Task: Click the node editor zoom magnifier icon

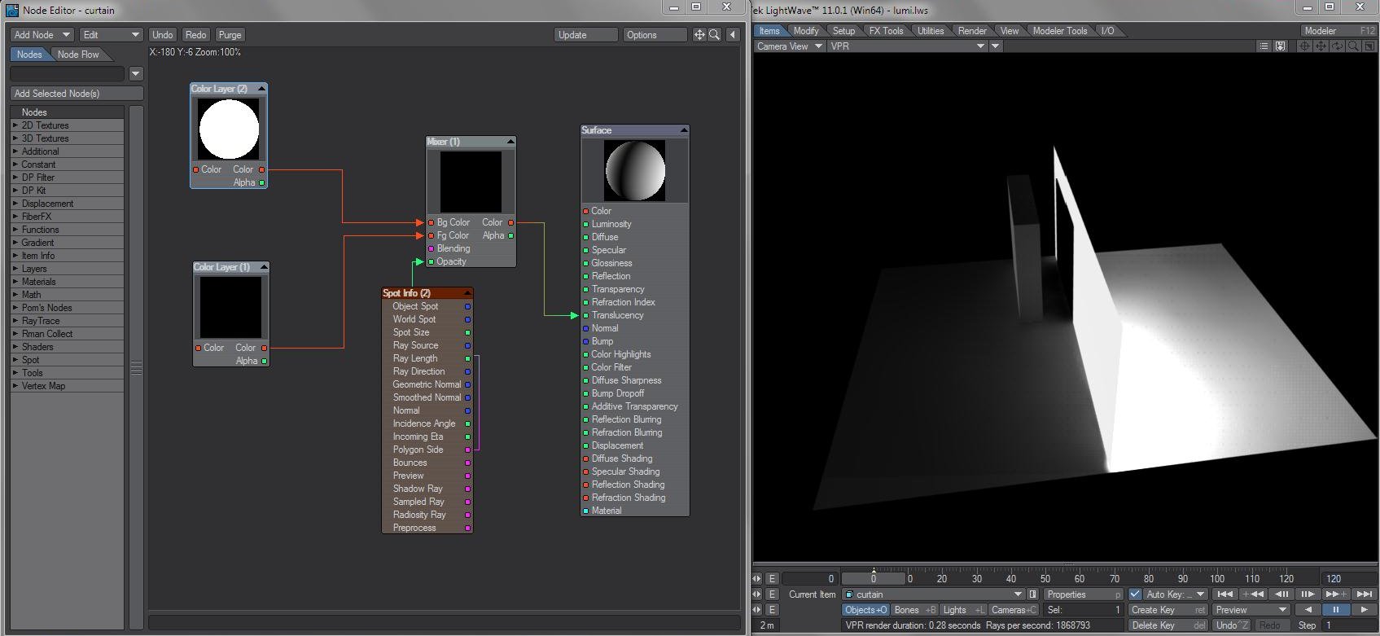Action: click(x=714, y=35)
